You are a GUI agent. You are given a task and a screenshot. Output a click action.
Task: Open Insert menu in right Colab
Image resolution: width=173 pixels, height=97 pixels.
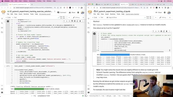[107, 14]
